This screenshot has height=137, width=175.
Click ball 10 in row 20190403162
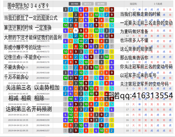86,104
